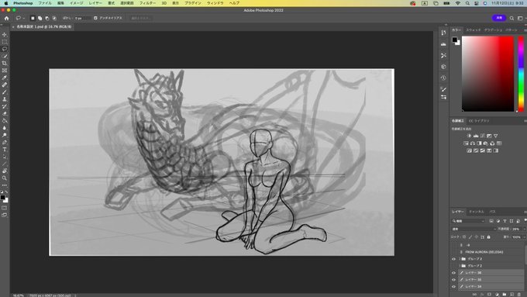Open the layer fill dropdown arrow
This screenshot has width=527, height=297.
point(524,237)
